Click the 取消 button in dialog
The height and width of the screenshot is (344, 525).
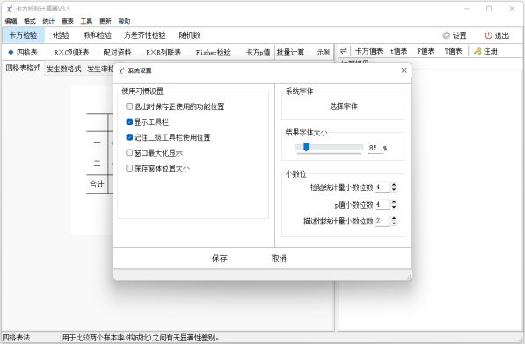coord(279,259)
